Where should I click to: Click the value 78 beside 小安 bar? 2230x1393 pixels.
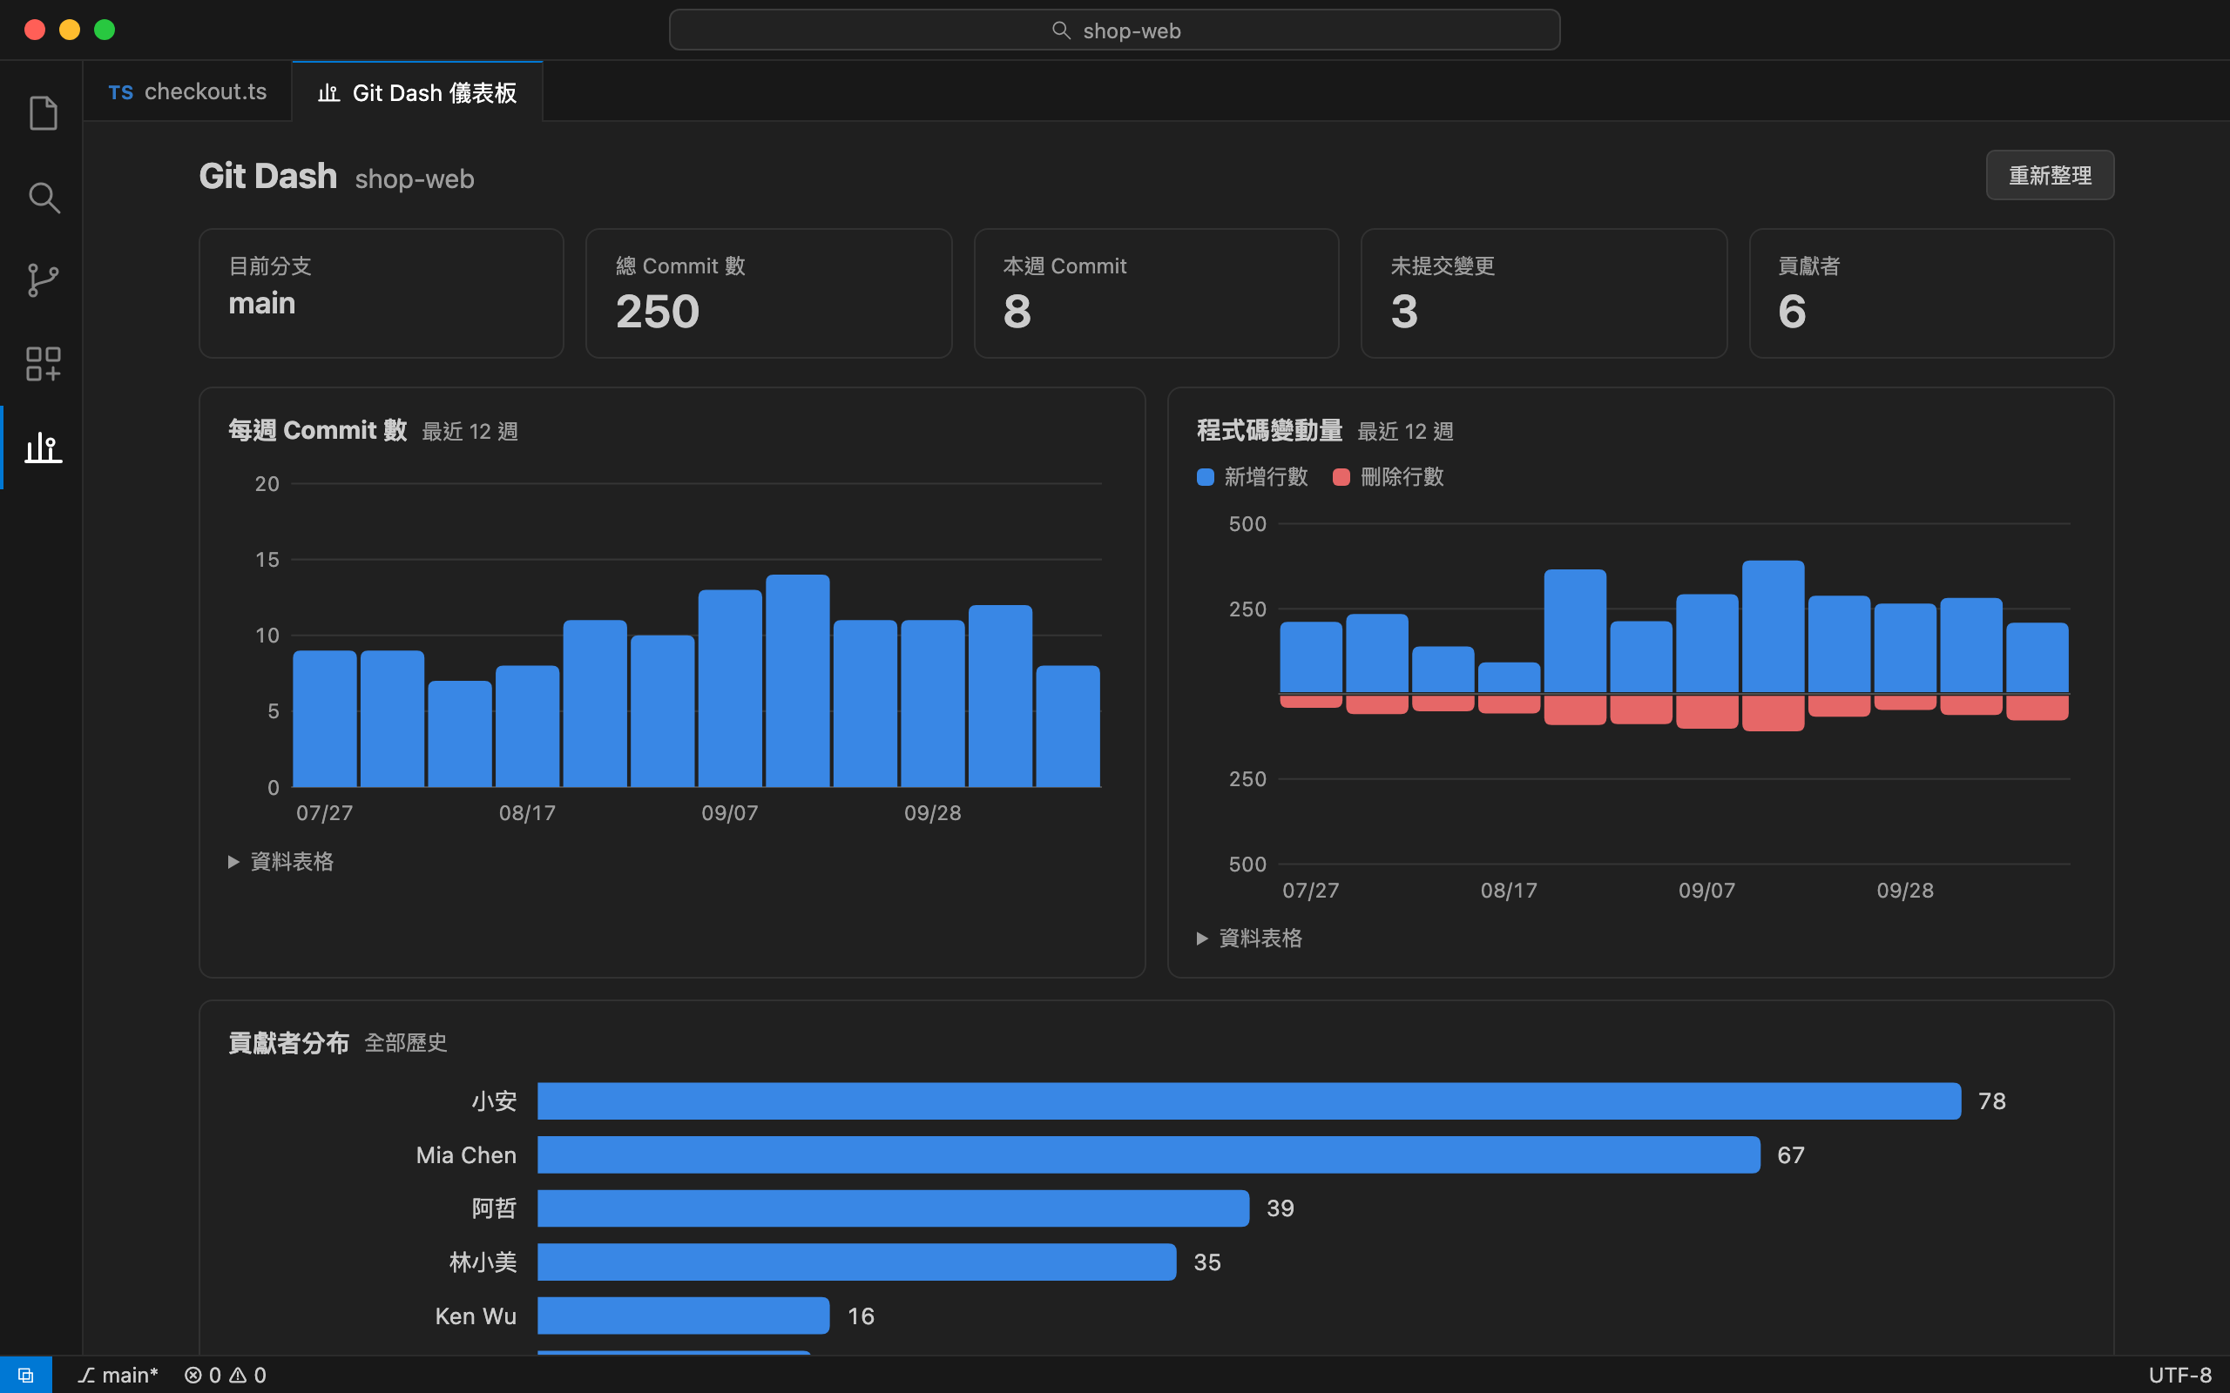1991,1101
